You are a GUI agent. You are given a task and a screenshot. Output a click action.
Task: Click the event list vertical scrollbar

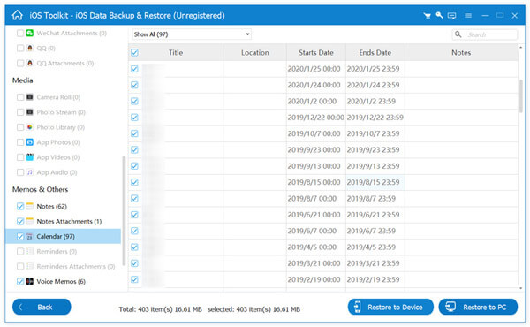pos(521,95)
